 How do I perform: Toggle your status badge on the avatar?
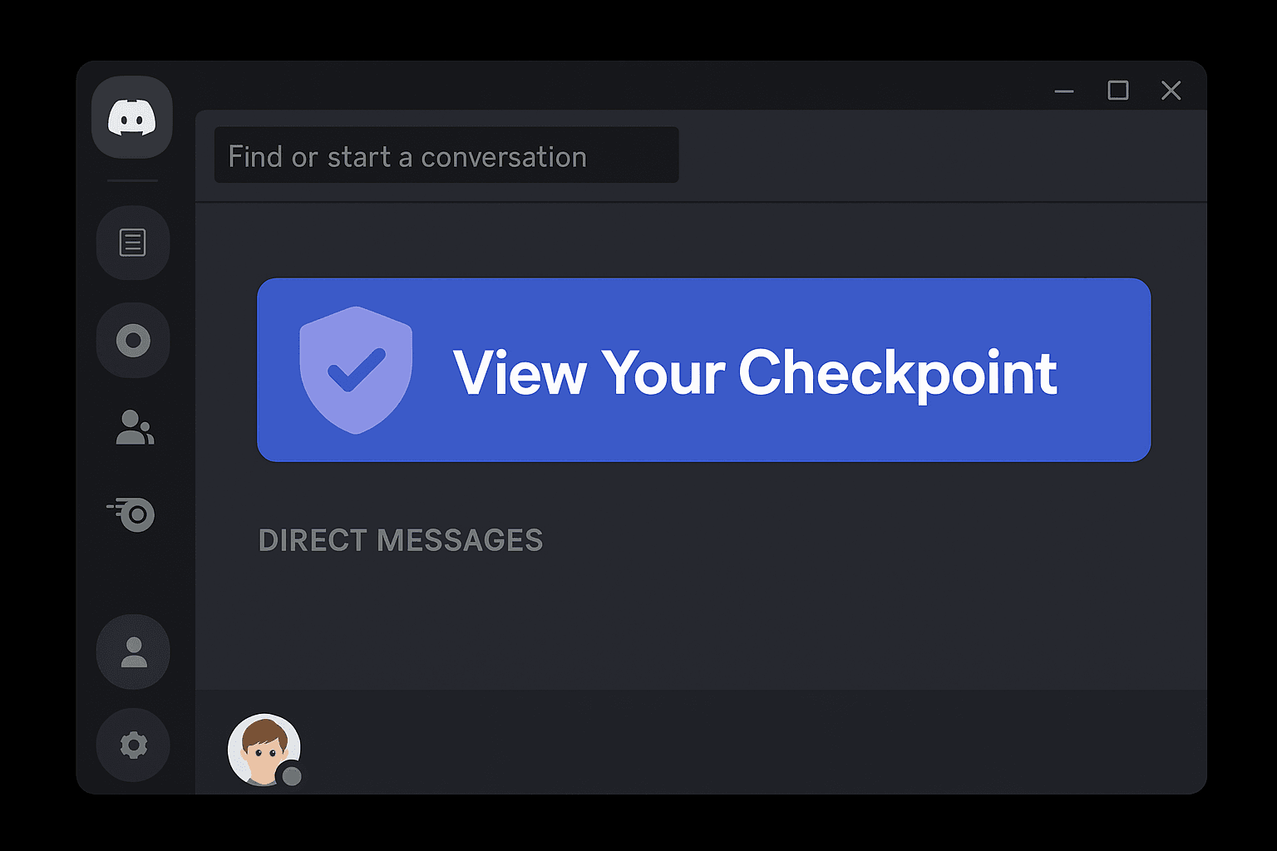pos(290,776)
